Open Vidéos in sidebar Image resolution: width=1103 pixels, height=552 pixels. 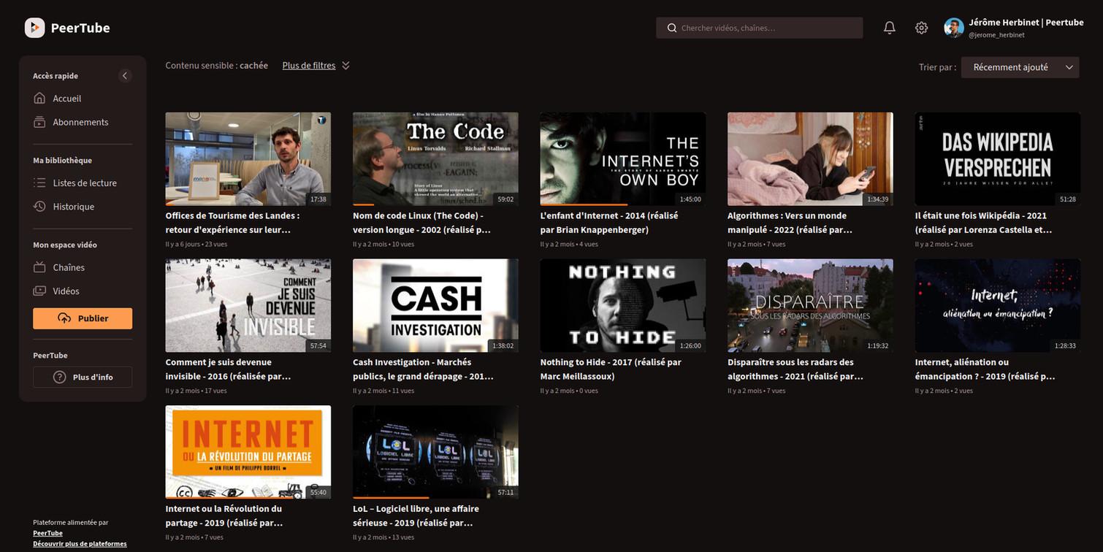[66, 291]
